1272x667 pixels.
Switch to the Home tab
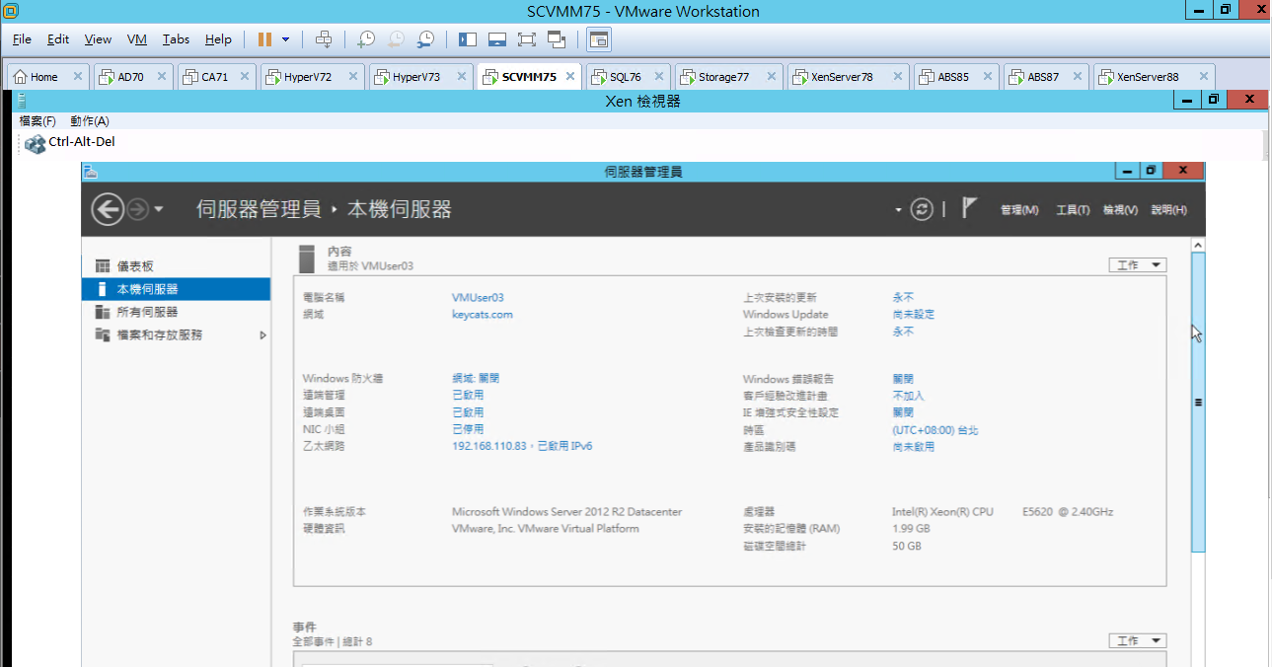[48, 76]
